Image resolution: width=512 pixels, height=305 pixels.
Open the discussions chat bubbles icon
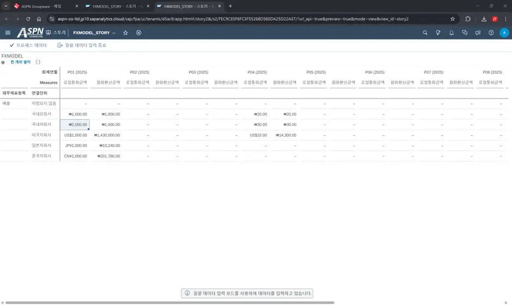(465, 33)
